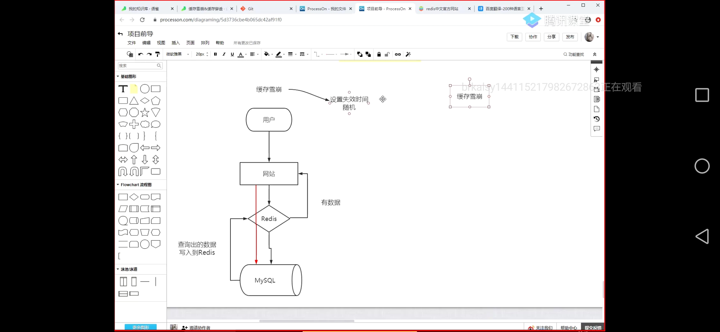This screenshot has height=332, width=720.
Task: Click the 邀请协作者 link
Action: (x=196, y=328)
